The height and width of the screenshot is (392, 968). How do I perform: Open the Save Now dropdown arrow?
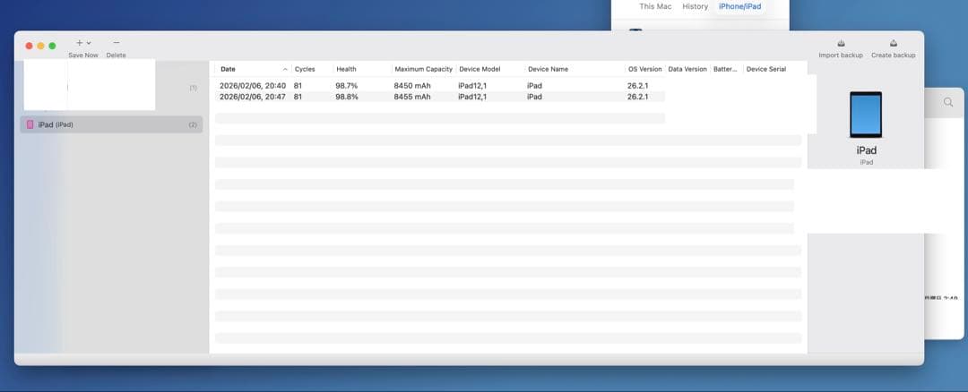coord(89,43)
